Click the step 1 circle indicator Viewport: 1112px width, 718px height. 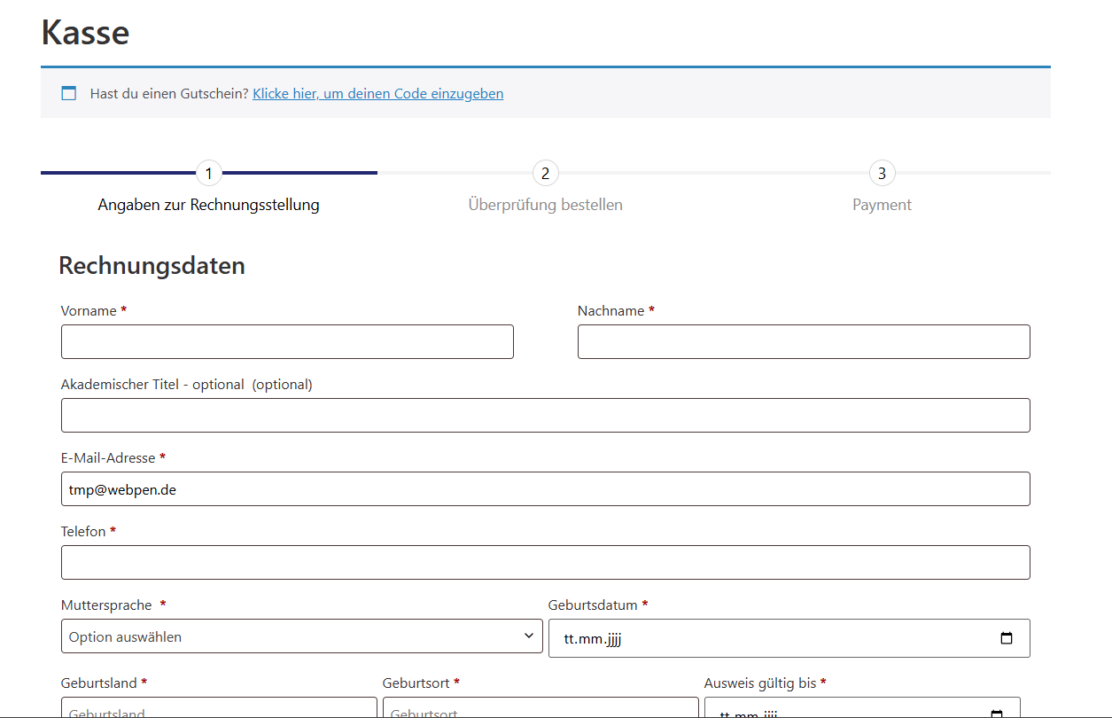click(209, 173)
